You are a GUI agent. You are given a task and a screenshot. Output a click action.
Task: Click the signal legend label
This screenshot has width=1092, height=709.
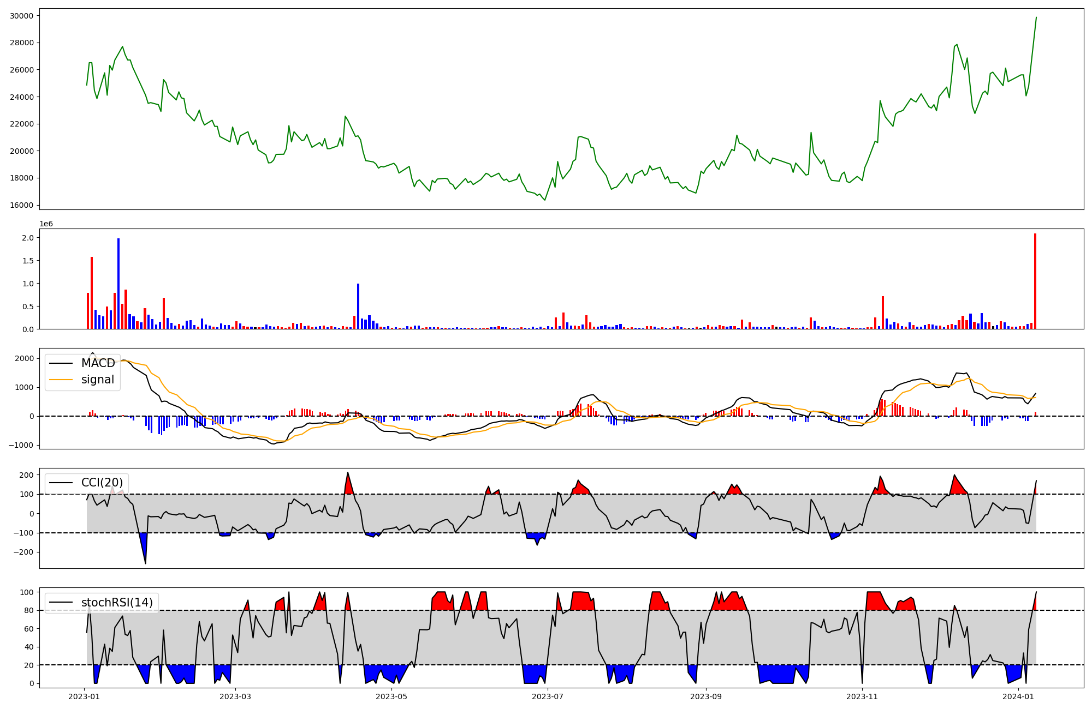(98, 380)
